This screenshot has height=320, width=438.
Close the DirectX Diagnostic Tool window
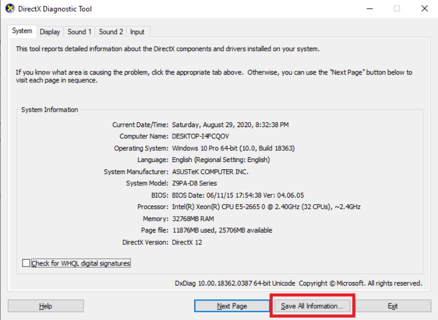click(x=425, y=9)
